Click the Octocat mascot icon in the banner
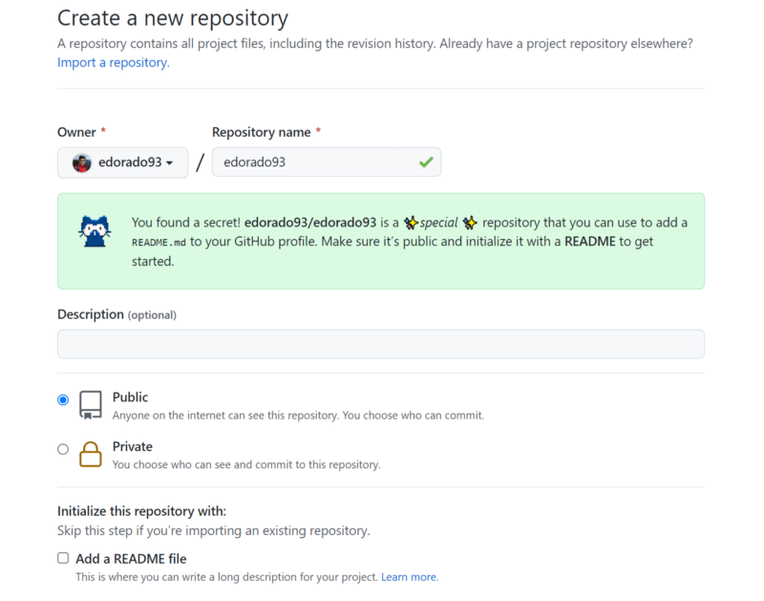 tap(95, 229)
